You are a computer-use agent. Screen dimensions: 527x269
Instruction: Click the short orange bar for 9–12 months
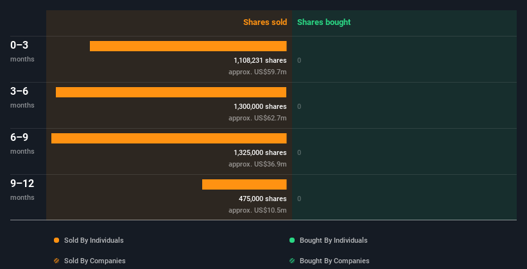coord(244,184)
